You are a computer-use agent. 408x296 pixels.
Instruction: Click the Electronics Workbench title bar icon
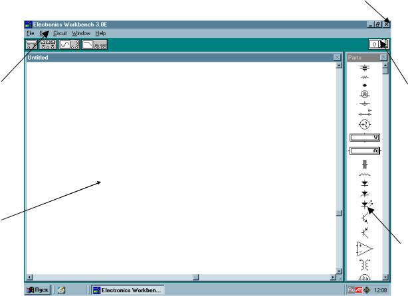[x=28, y=25]
